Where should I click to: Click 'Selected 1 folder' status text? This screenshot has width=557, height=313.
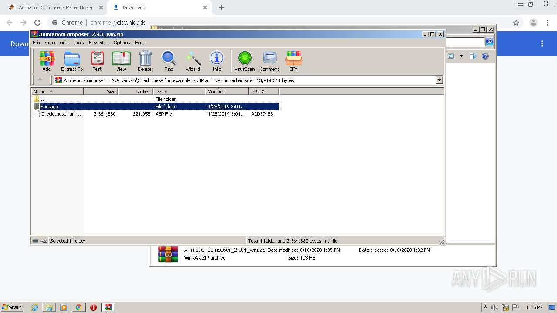click(x=67, y=241)
